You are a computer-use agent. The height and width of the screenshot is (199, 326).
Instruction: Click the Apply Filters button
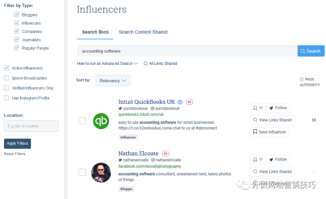(17, 143)
